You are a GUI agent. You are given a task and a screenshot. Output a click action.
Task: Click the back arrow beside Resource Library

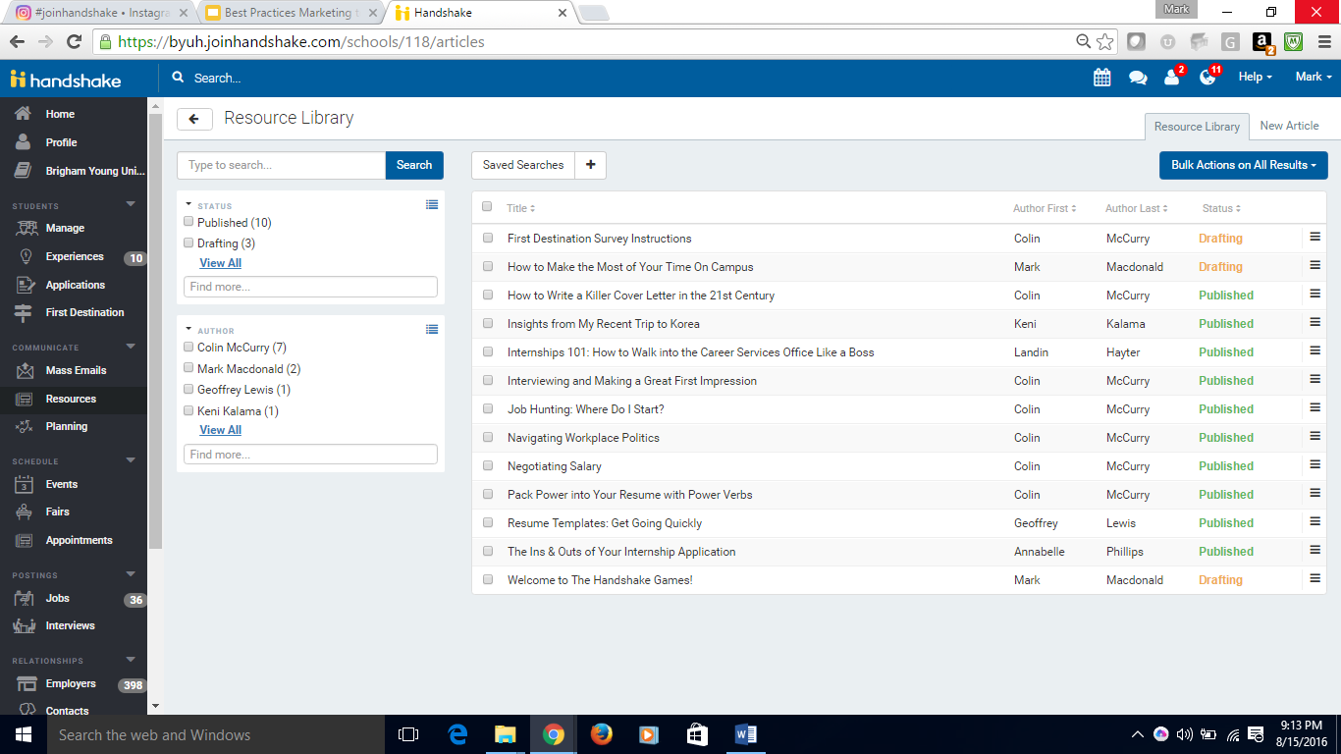[194, 119]
